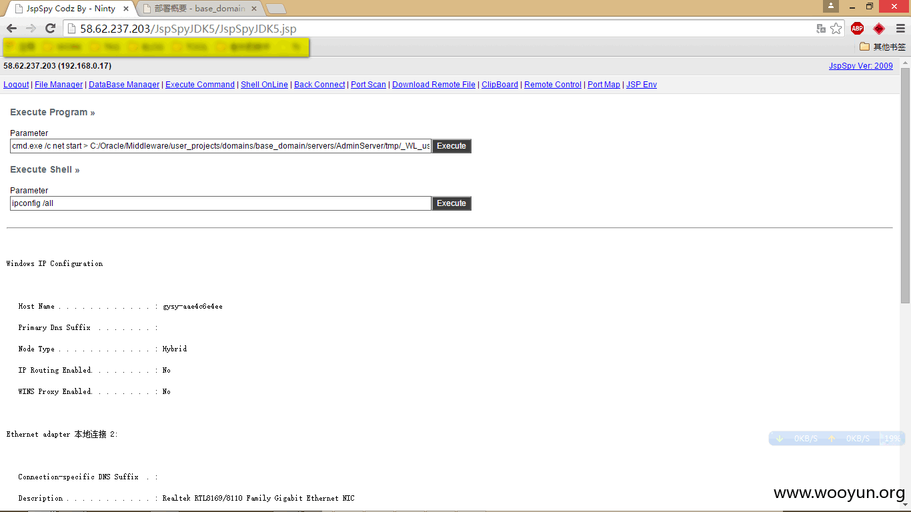The image size is (911, 512).
Task: Open the Shell OnLine link
Action: click(x=264, y=85)
